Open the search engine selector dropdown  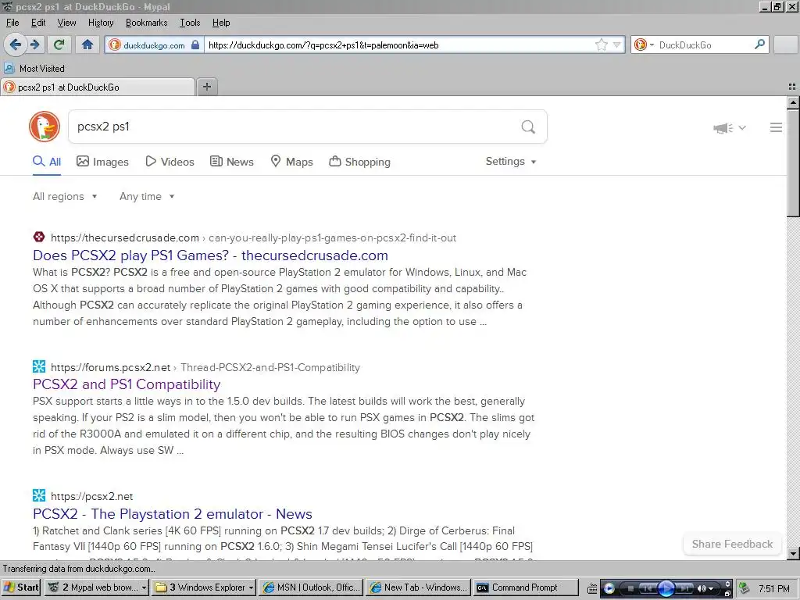pos(644,45)
